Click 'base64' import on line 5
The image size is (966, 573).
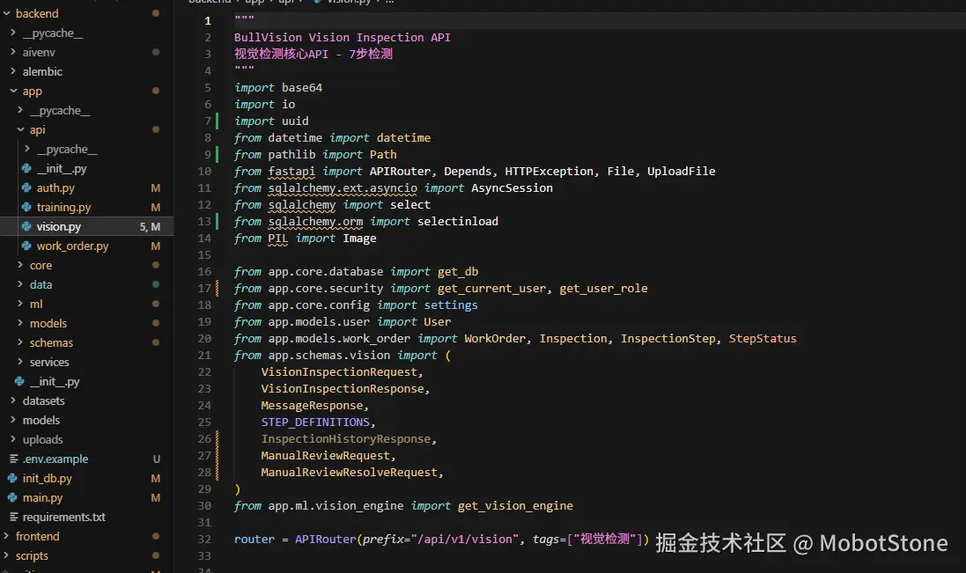pos(302,87)
